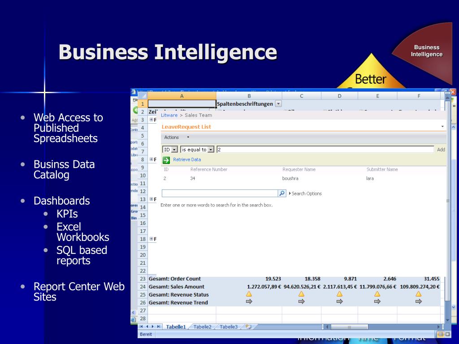Click the 'Reference Number' column heading
This screenshot has width=459, height=344.
coord(209,169)
